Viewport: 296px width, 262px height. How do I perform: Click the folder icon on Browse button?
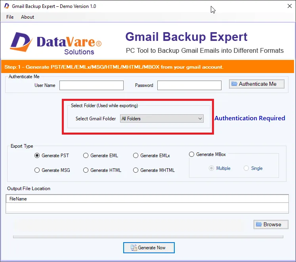(x=259, y=224)
